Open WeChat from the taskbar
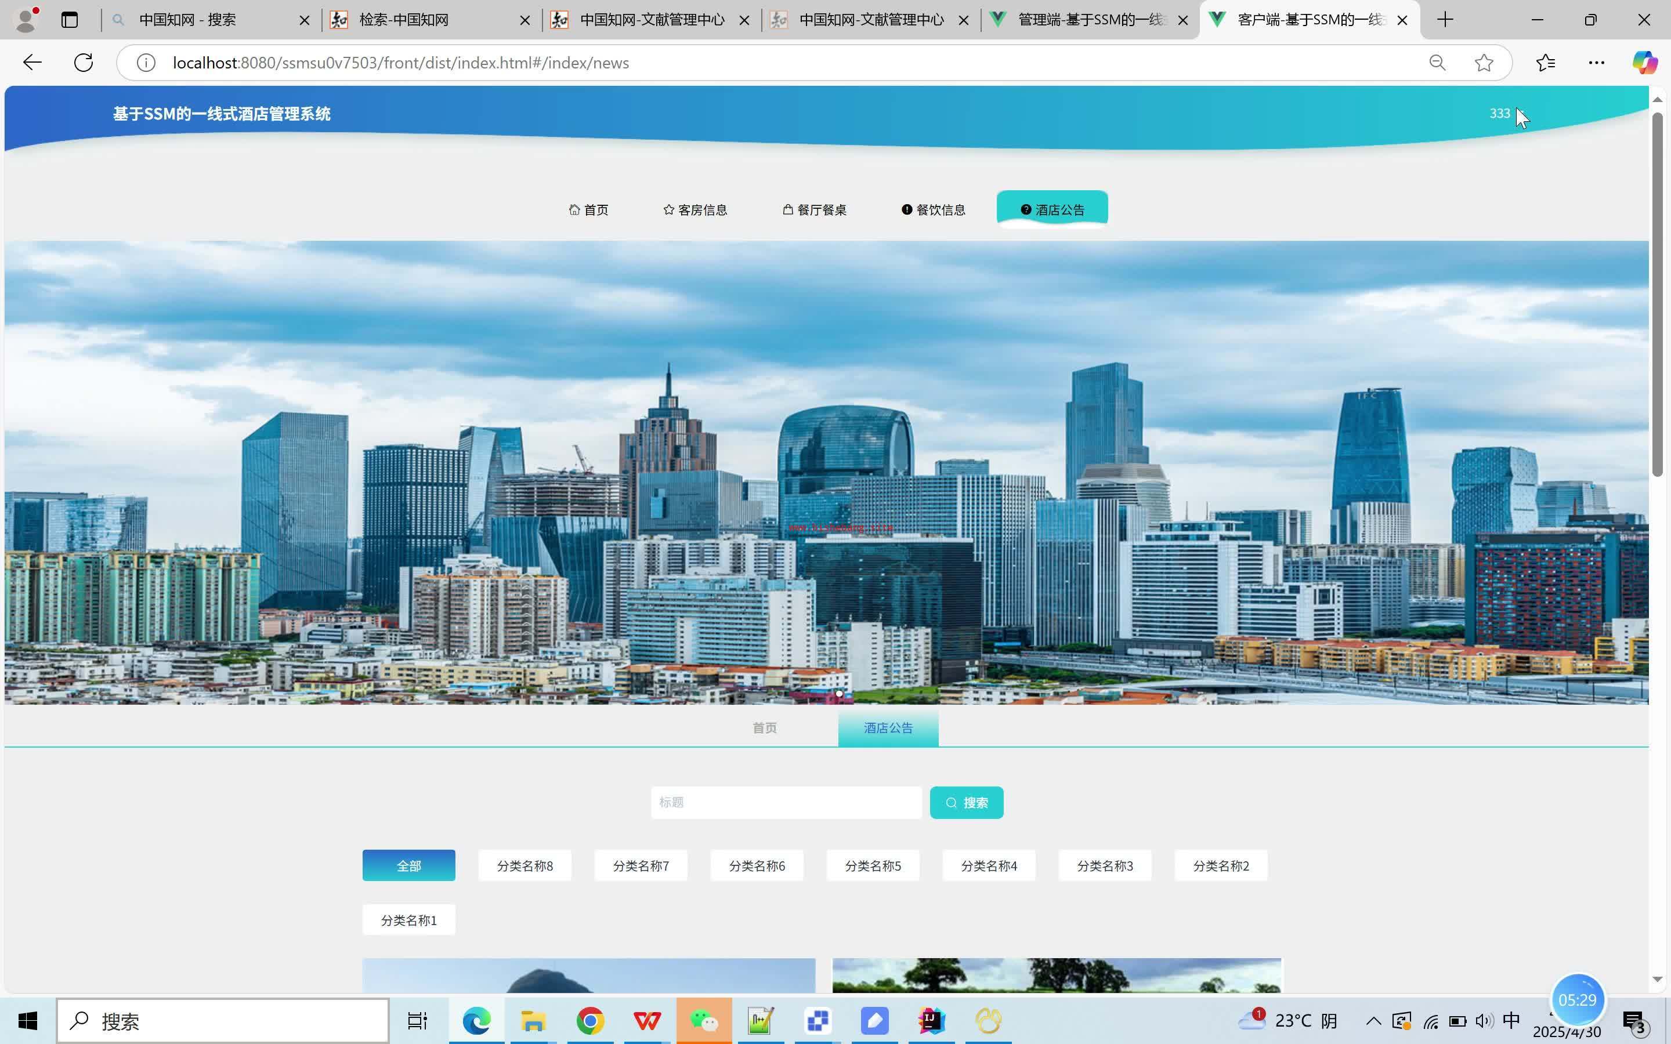 [704, 1021]
